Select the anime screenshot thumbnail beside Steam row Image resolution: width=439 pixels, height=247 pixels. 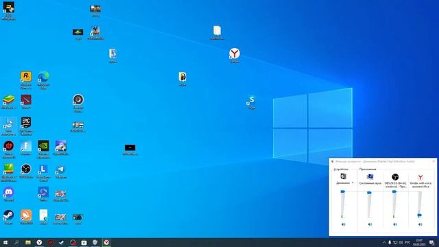click(61, 217)
